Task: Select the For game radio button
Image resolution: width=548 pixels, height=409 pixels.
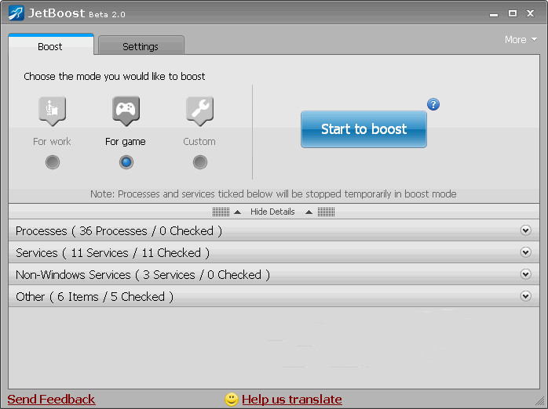Action: pos(126,162)
